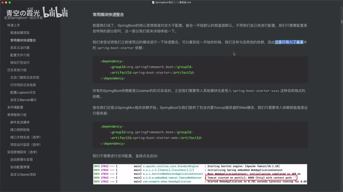
Task: Navigate to 接口文档生成（选学）
Action: [x=26, y=137]
